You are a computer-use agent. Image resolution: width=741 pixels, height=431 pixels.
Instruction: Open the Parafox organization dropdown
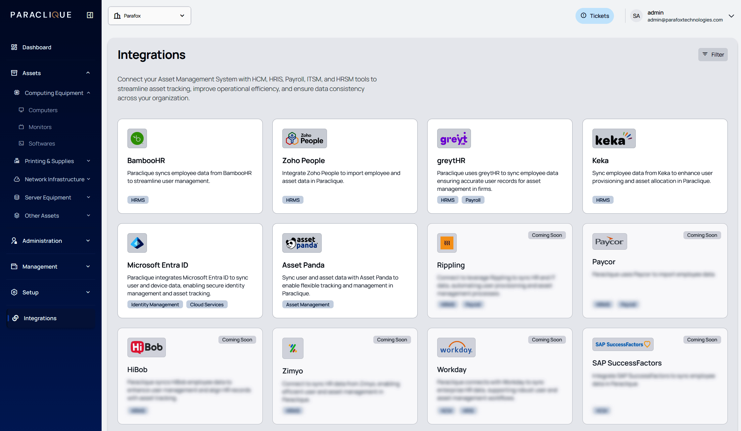pos(149,16)
